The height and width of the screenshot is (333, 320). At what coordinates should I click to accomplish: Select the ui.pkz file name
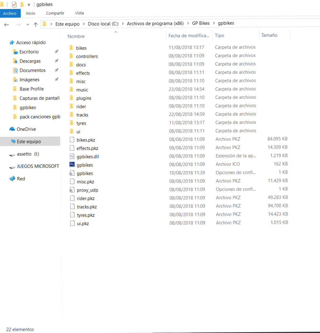click(x=83, y=224)
